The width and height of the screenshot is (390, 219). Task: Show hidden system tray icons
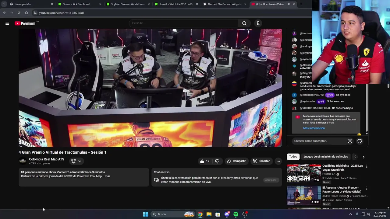(x=350, y=214)
